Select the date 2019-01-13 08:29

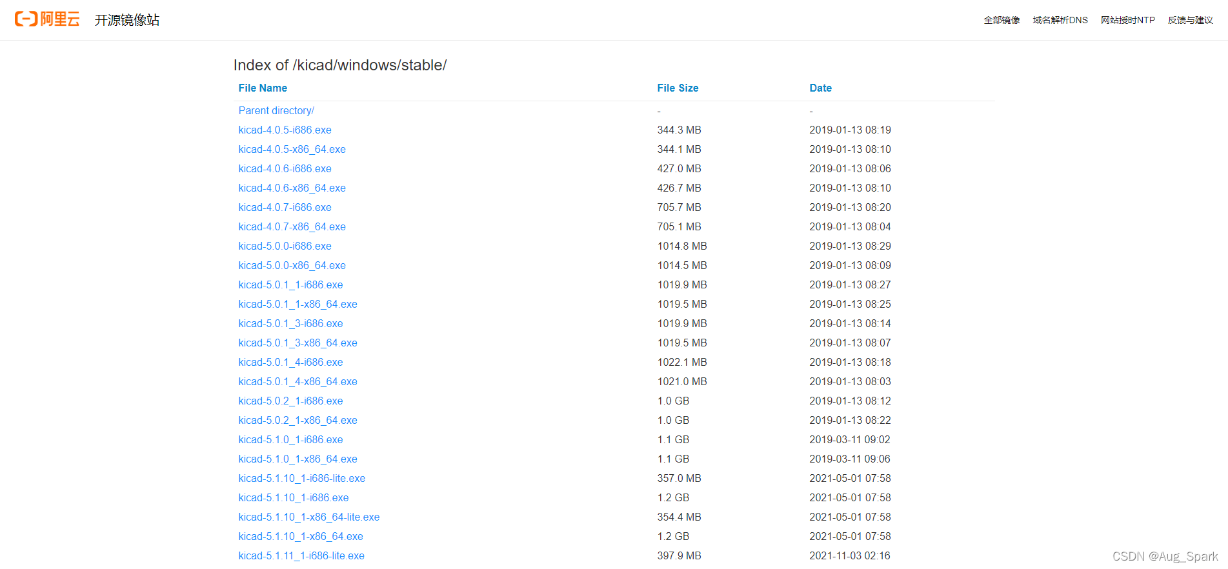850,246
